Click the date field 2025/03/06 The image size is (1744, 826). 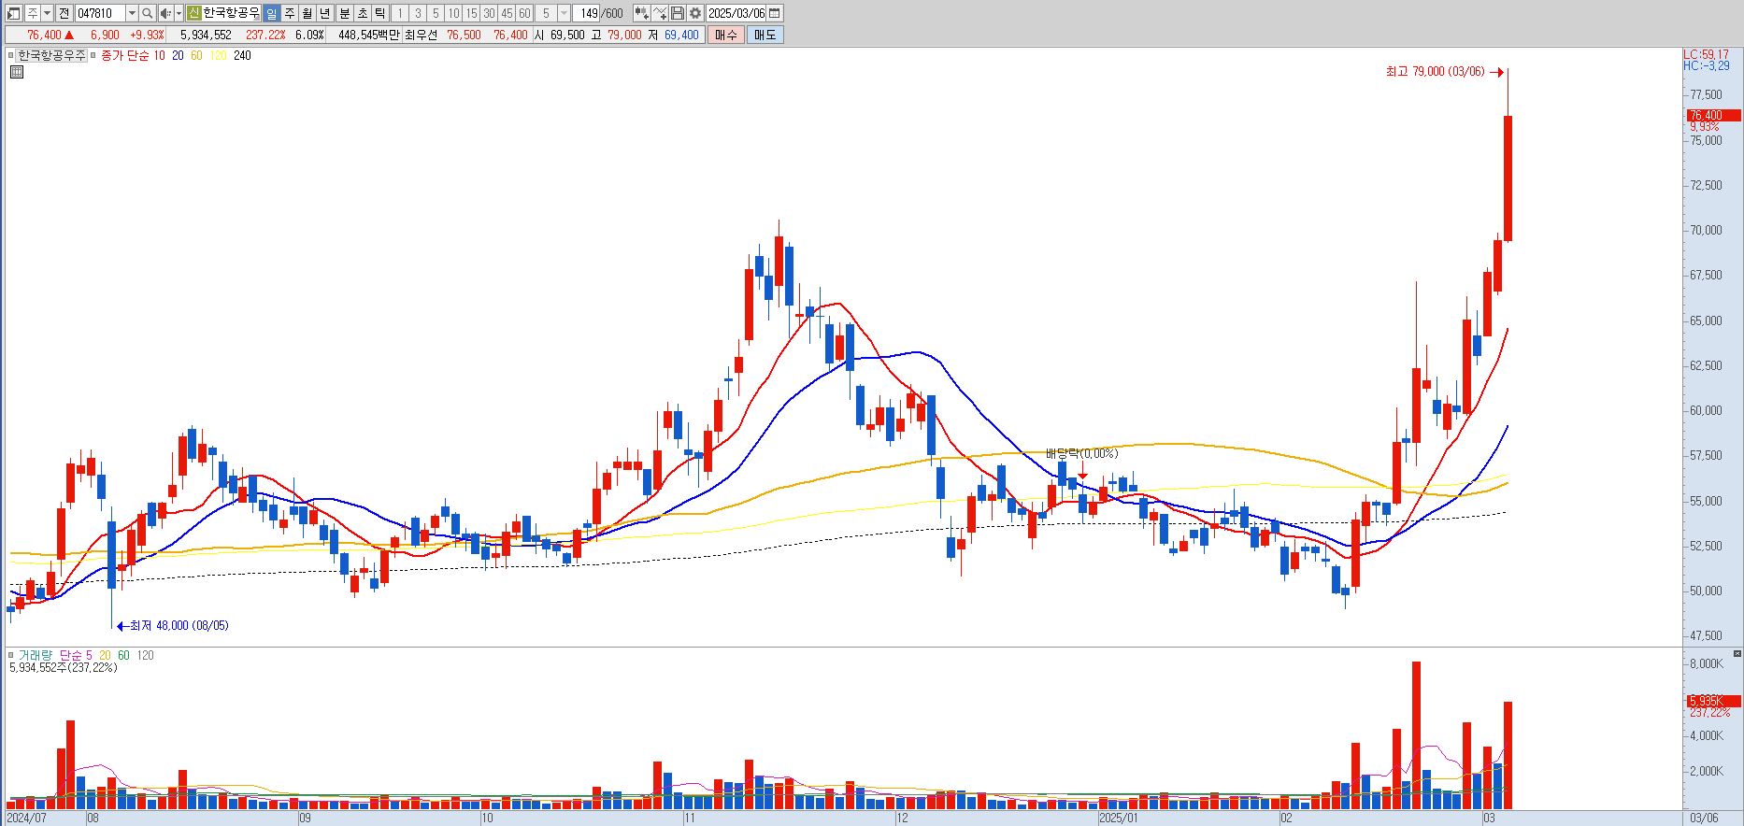click(x=736, y=13)
